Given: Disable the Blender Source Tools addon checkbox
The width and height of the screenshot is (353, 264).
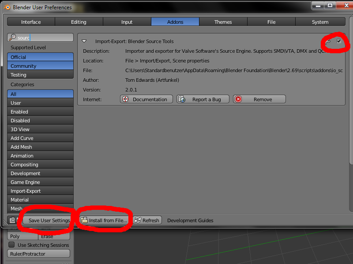Looking at the screenshot, I should [339, 41].
